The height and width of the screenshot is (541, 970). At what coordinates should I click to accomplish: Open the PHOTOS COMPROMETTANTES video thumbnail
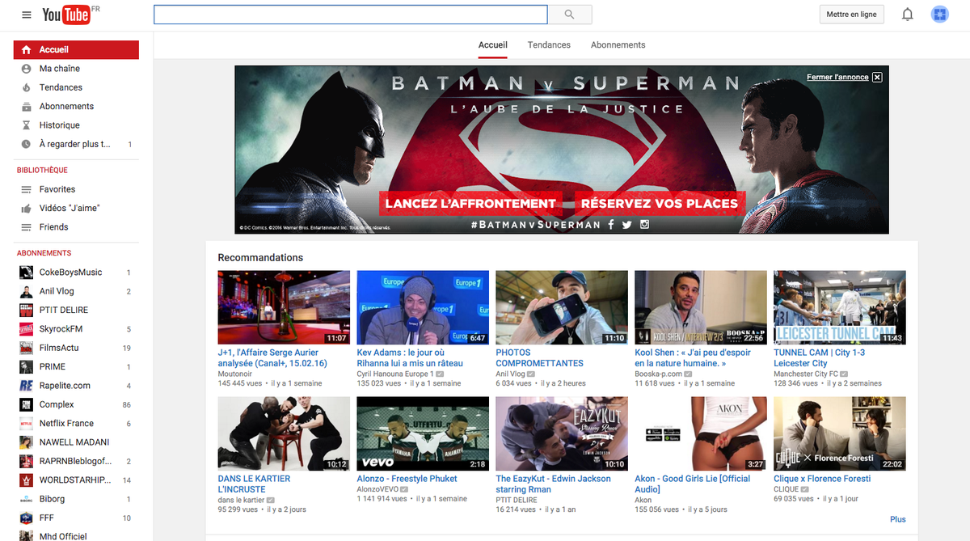pos(562,307)
